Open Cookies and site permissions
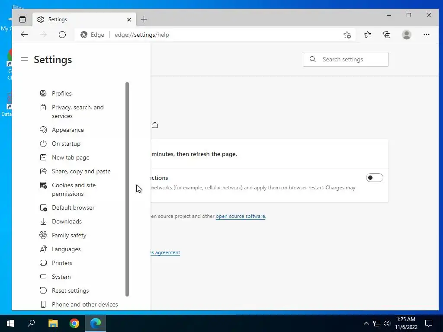This screenshot has width=443, height=332. [x=74, y=189]
